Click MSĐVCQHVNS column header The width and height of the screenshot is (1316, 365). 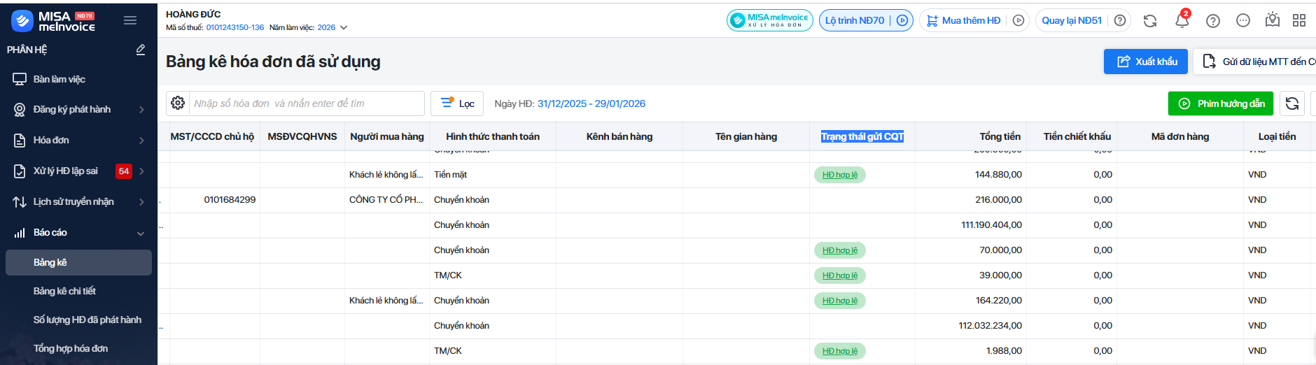(x=302, y=136)
